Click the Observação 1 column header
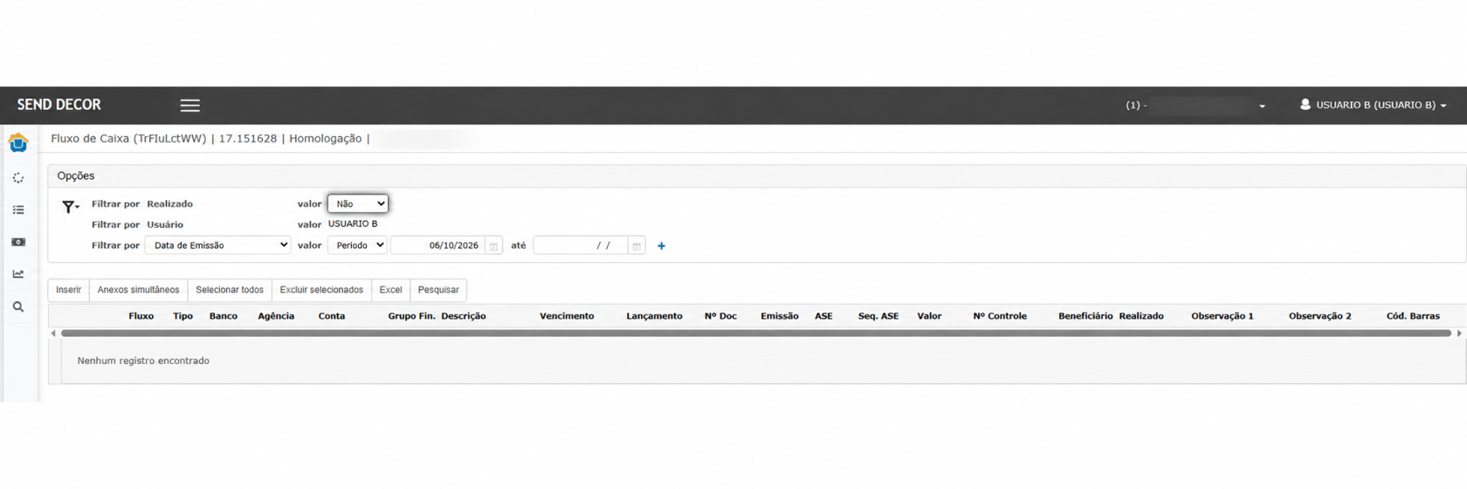Image resolution: width=1467 pixels, height=489 pixels. (1222, 316)
